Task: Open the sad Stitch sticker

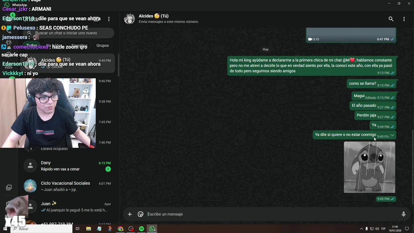Action: point(369,167)
